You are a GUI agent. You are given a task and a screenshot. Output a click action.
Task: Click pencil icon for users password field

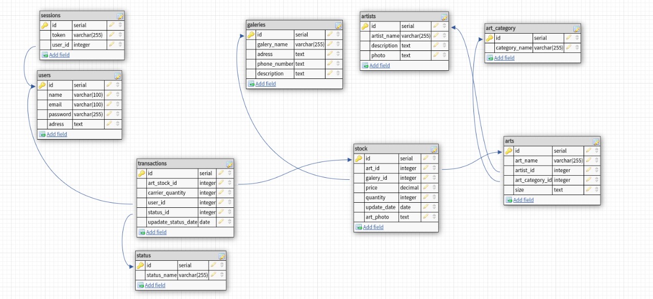pyautogui.click(x=109, y=114)
